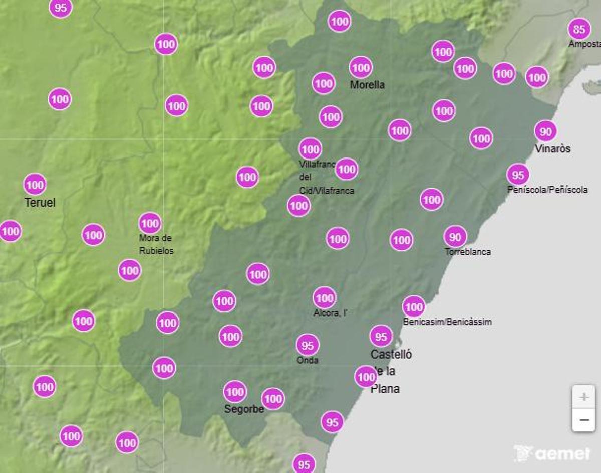Click the 100 marker directly above Segorbe

click(x=234, y=391)
